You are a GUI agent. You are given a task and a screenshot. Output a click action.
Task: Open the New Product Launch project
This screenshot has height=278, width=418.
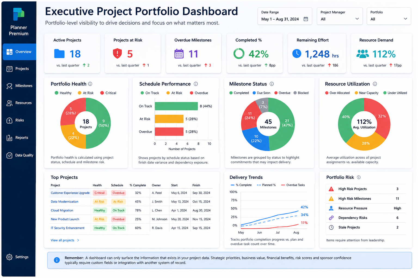pos(65,219)
